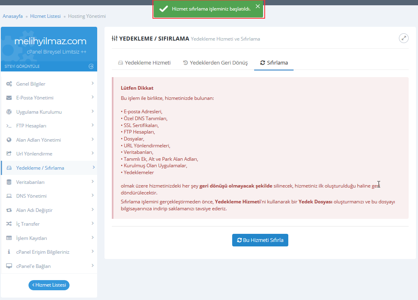
Task: Open the Anasayfa breadcrumb link
Action: (13, 16)
